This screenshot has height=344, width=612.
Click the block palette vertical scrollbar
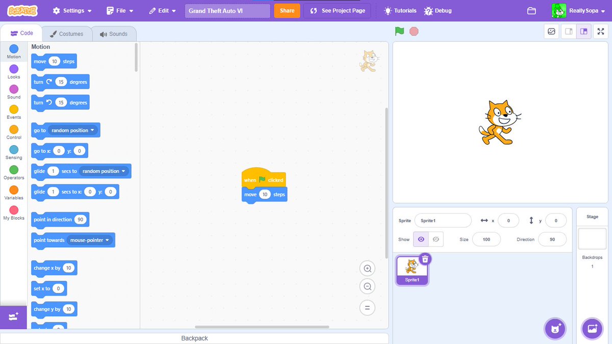136,57
